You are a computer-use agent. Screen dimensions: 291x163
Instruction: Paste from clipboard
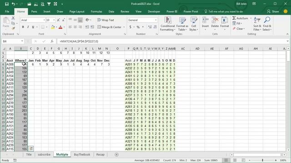[x=6, y=22]
